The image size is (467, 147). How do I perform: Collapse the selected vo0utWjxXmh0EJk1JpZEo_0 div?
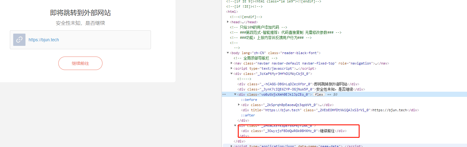[x=235, y=95]
